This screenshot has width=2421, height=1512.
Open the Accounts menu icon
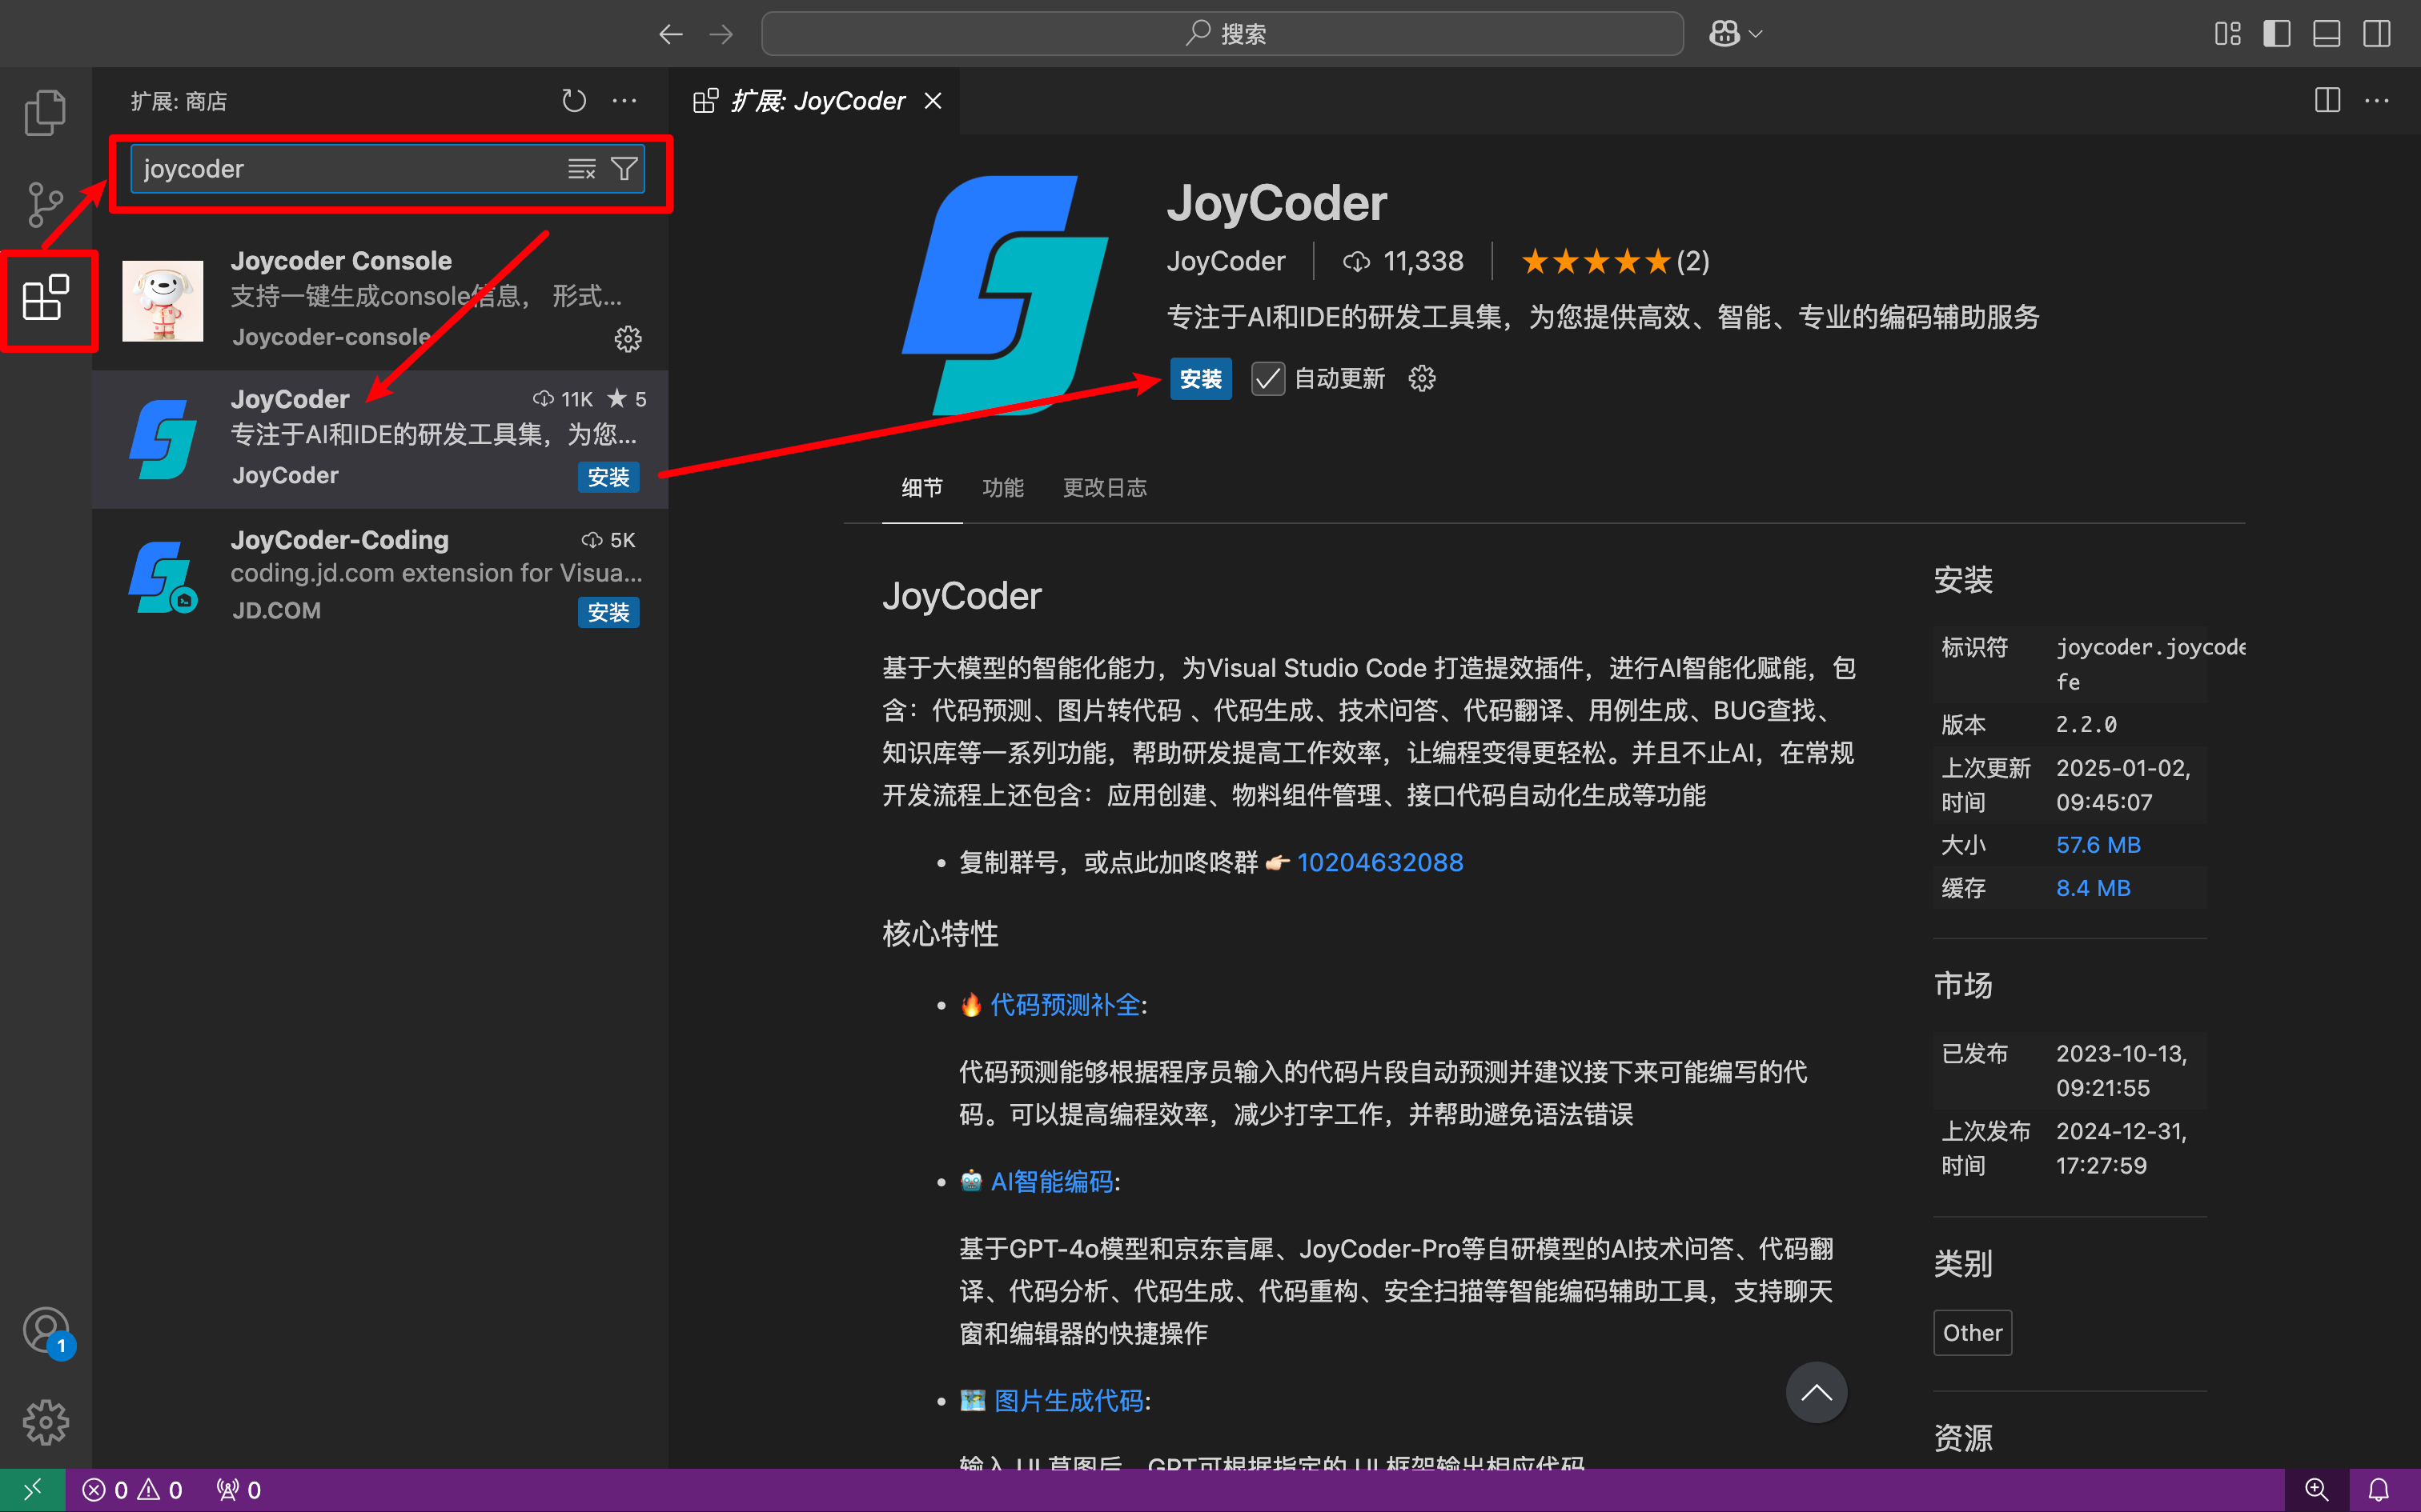pos(46,1330)
